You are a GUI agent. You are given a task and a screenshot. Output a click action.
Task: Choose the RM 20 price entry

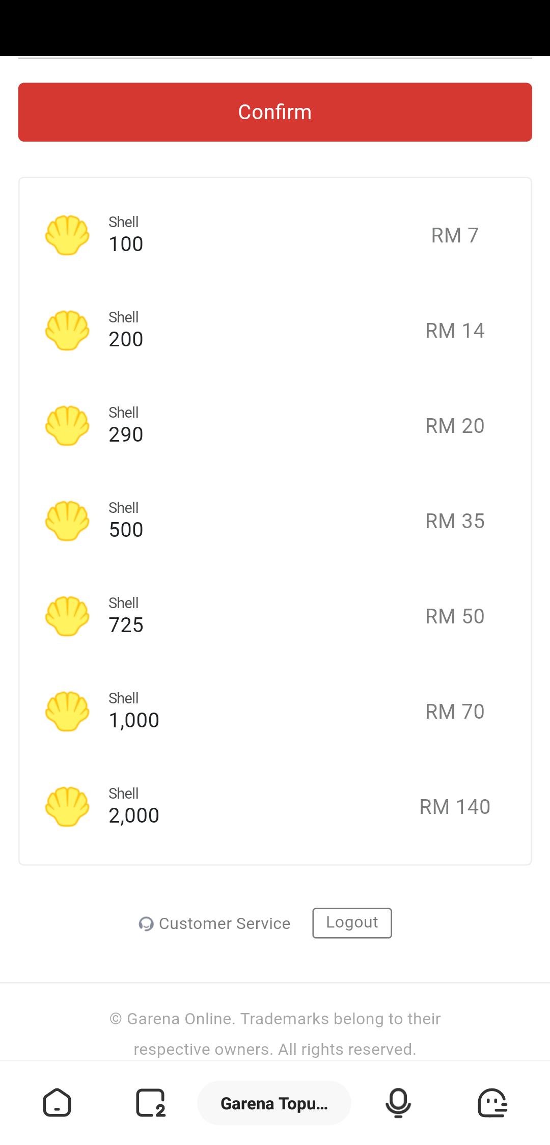pyautogui.click(x=455, y=426)
